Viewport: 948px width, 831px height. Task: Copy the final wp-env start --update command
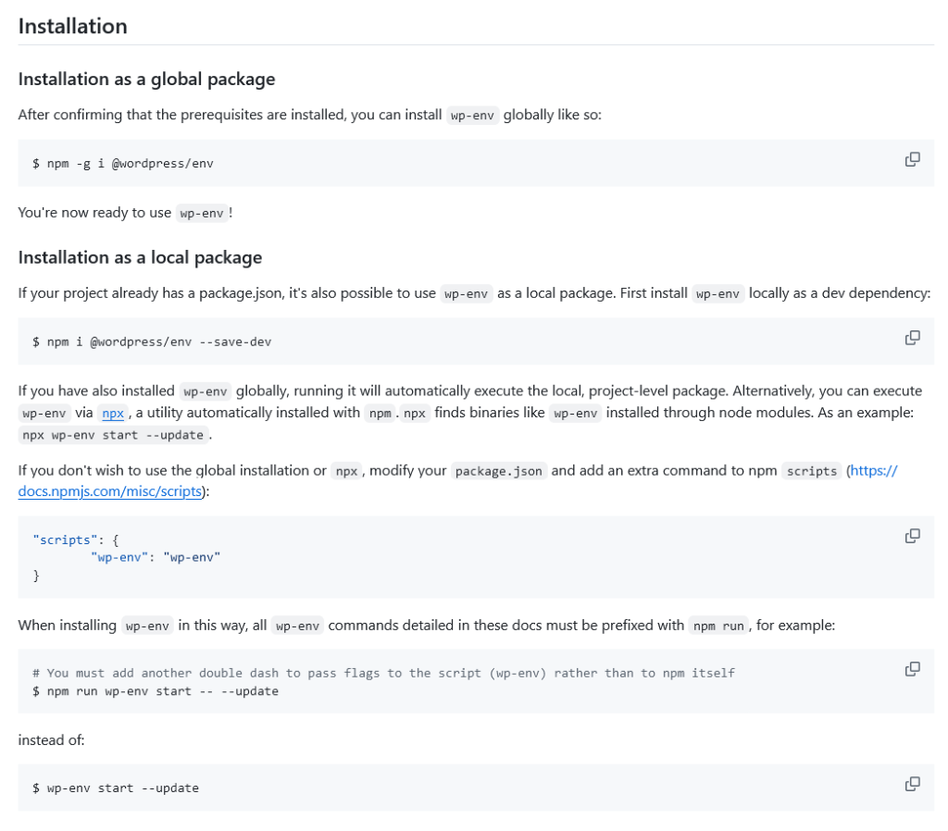[912, 784]
